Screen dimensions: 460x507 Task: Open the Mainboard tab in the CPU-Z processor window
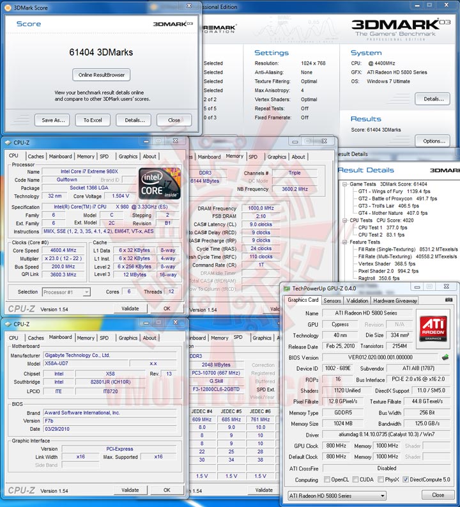pos(61,157)
